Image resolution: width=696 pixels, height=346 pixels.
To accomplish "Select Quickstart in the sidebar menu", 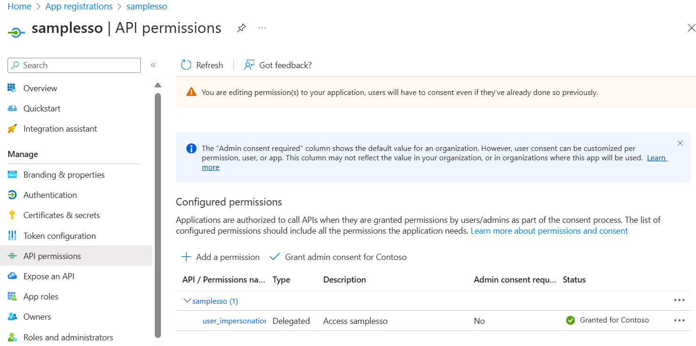I will 41,108.
